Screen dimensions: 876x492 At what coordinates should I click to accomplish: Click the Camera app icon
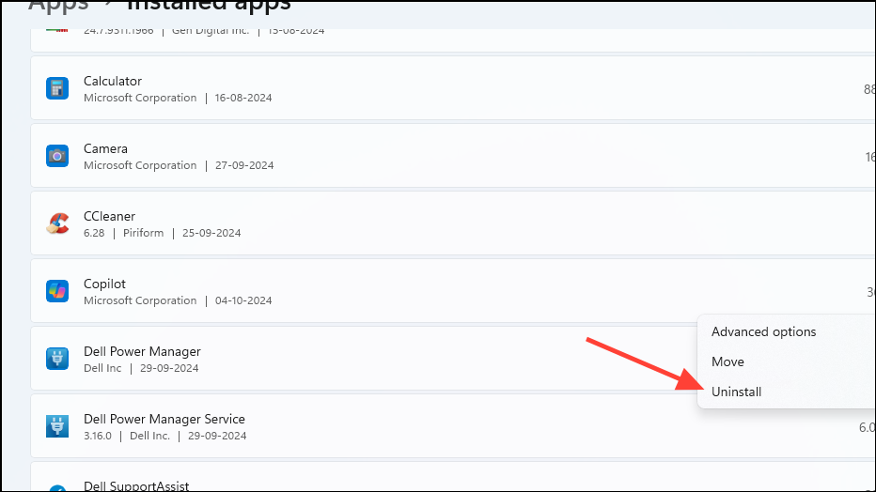point(57,156)
